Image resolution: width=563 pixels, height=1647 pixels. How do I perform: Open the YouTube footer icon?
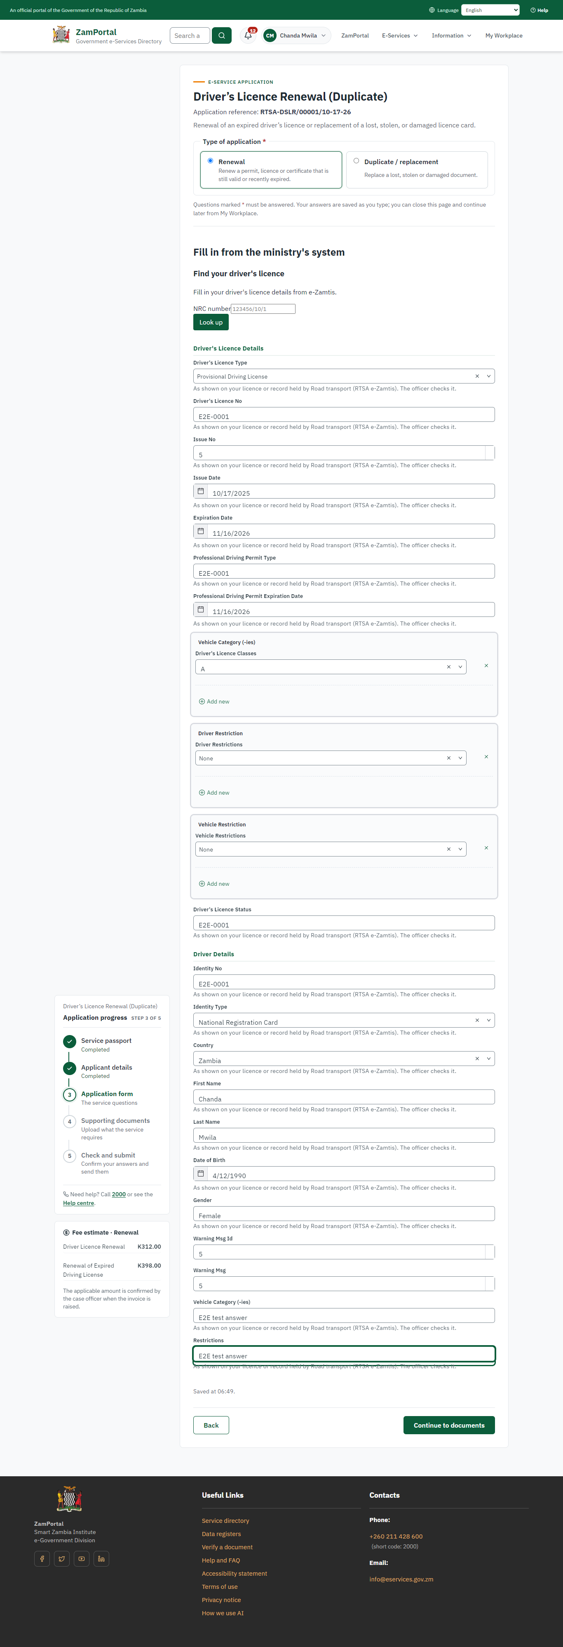pyautogui.click(x=81, y=1559)
